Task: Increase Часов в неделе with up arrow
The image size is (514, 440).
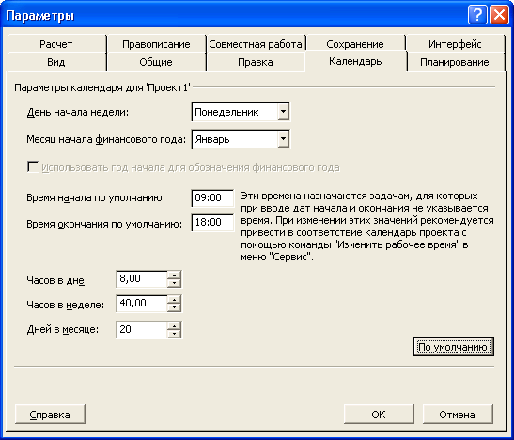Action: (x=174, y=300)
